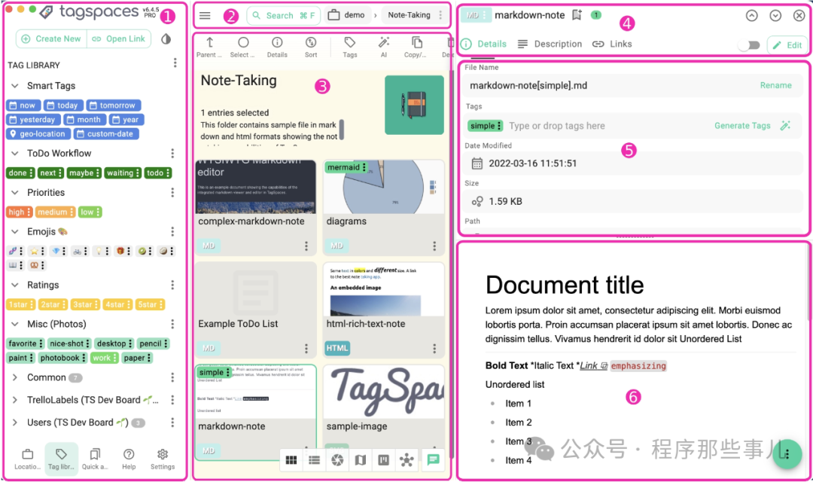Open the Settings gear
Screen dimensions: 813x482
tap(163, 459)
